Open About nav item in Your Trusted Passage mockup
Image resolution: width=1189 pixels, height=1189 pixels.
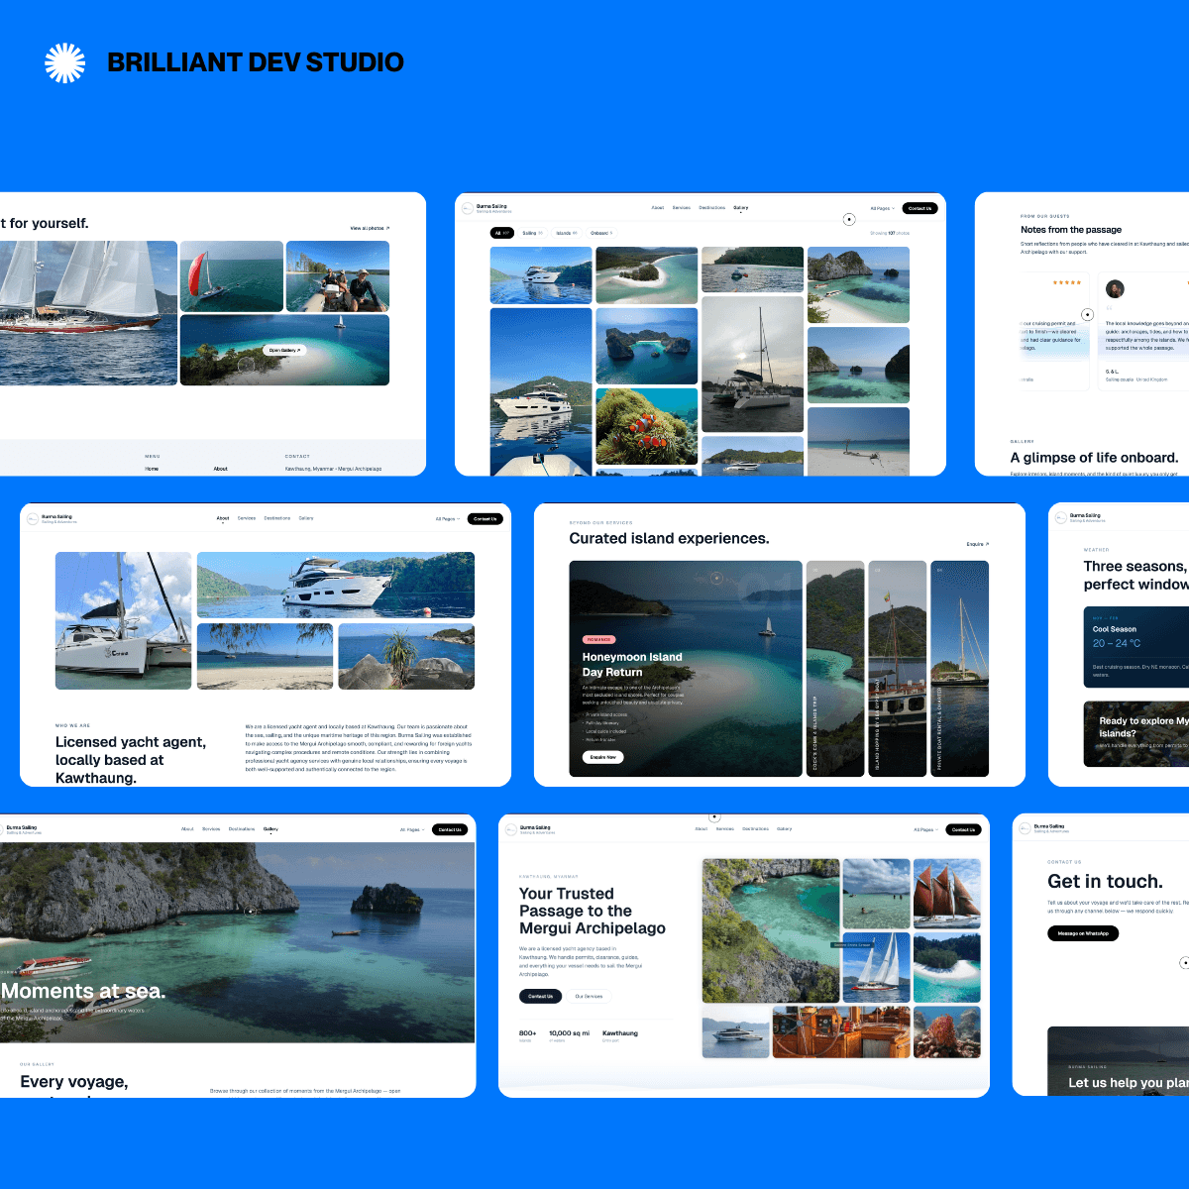[702, 828]
